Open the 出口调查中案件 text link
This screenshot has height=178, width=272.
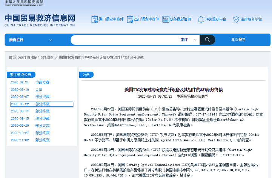tap(146, 19)
